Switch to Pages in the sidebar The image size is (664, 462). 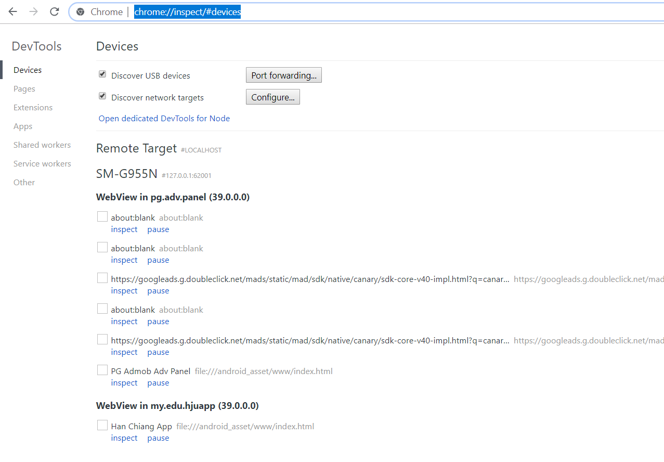[x=24, y=89]
